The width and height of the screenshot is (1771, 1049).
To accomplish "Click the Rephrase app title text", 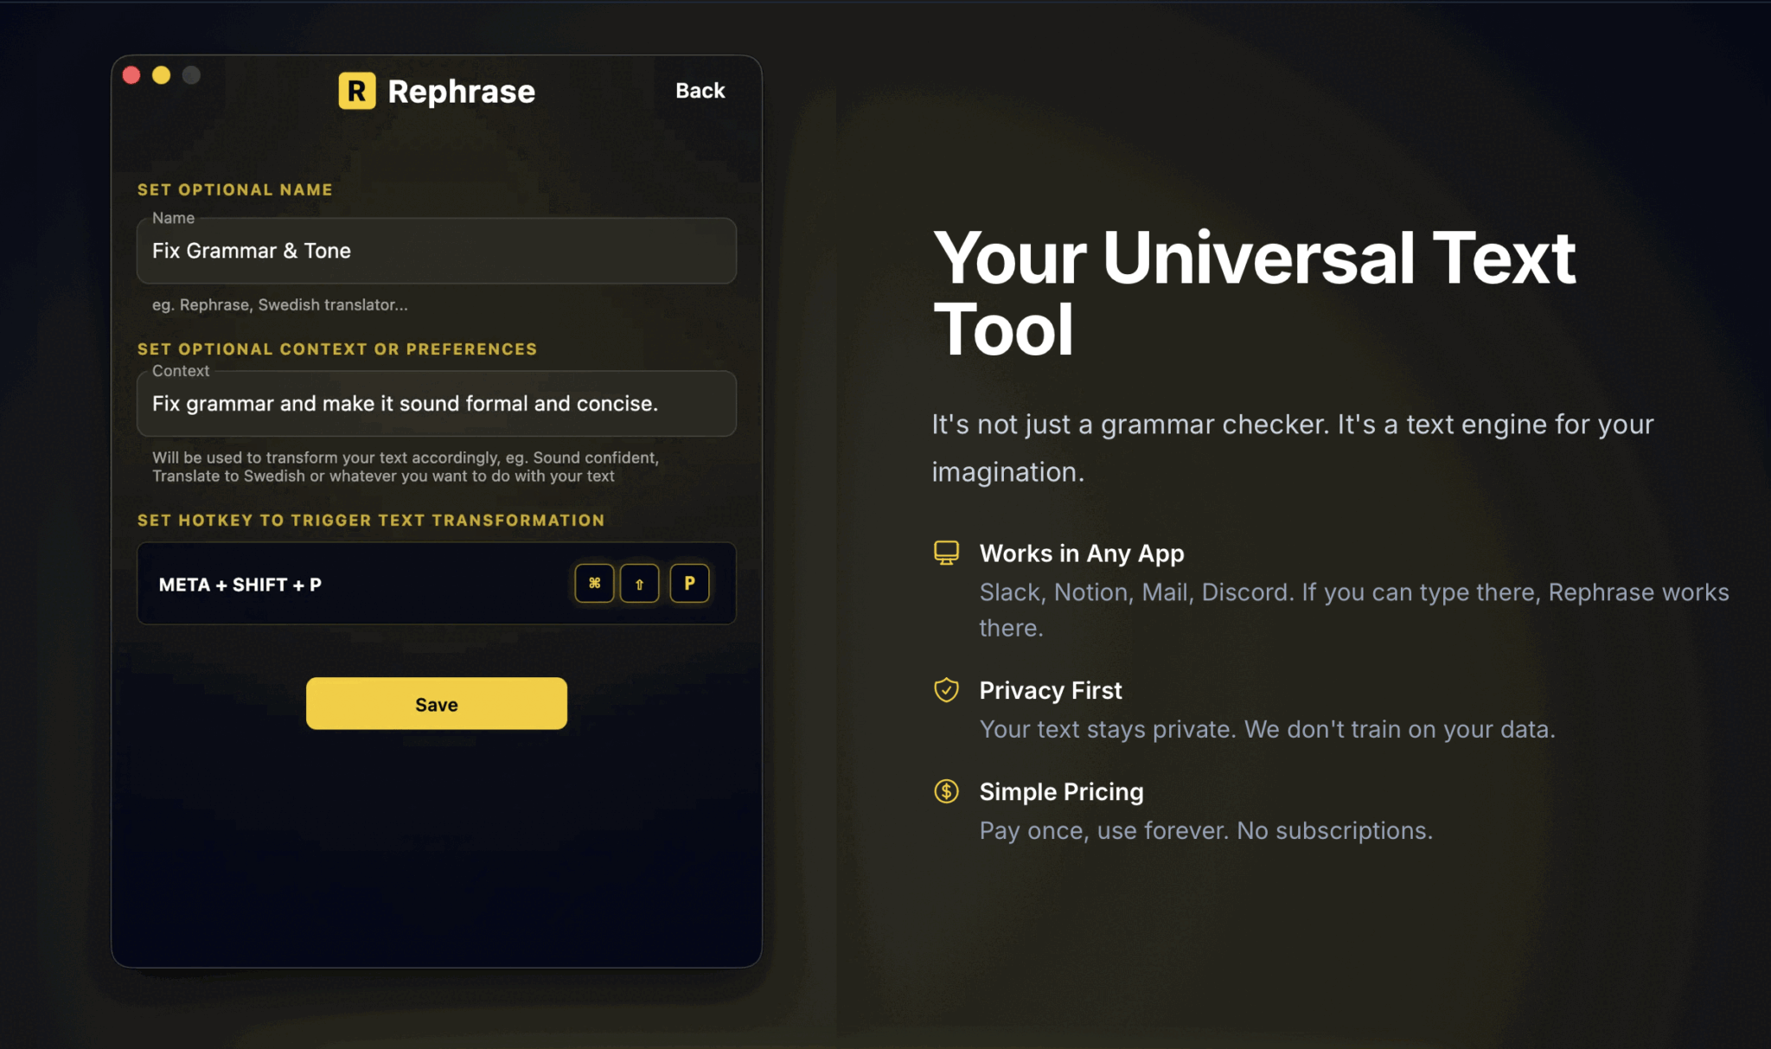I will [x=461, y=91].
